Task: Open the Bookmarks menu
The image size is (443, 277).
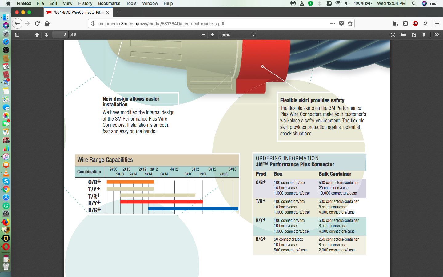Action: click(x=109, y=3)
